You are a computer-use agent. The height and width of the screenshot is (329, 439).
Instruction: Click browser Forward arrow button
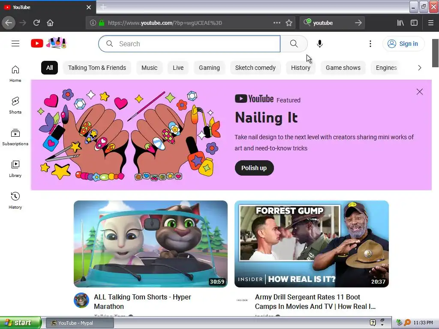pos(23,23)
